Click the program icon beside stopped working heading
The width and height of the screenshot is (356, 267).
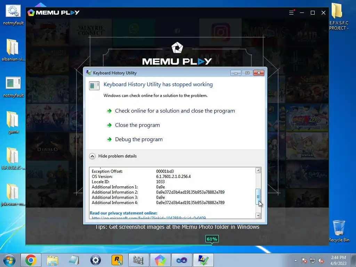point(94,86)
